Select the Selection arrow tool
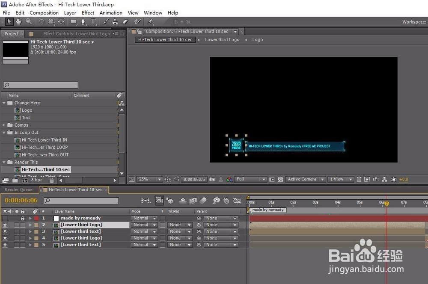428x284 pixels. [9, 21]
